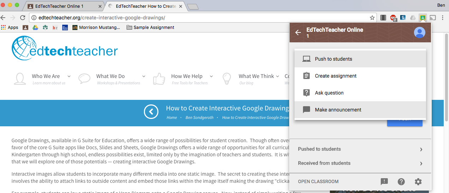Choose Create assignment from the menu

click(360, 76)
